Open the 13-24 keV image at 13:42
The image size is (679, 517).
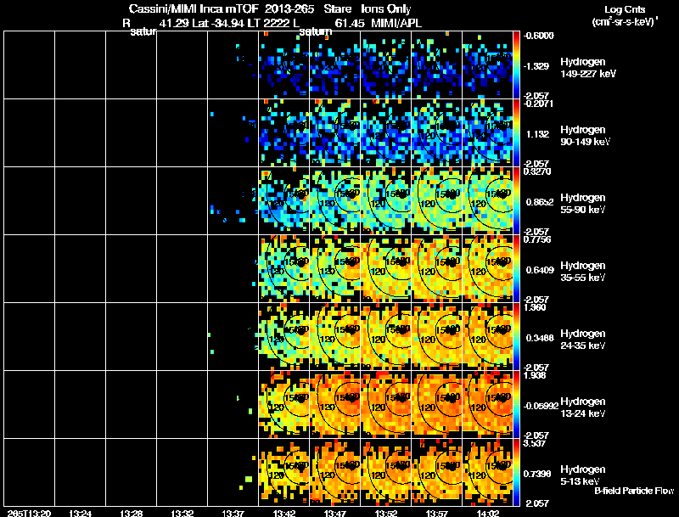click(x=283, y=405)
